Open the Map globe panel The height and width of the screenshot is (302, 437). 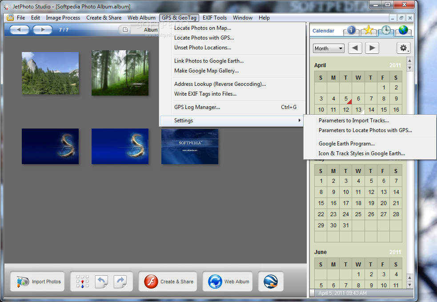click(x=403, y=30)
